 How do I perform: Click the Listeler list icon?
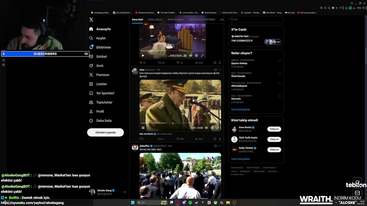(x=91, y=84)
